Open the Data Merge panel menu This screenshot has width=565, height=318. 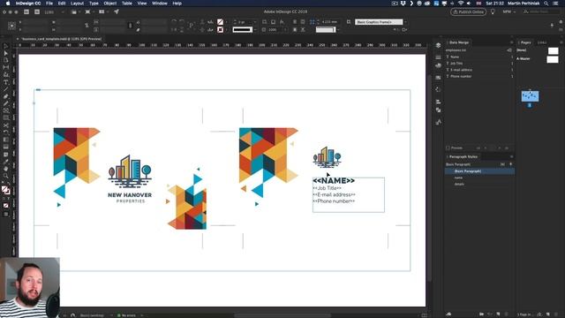coord(511,42)
